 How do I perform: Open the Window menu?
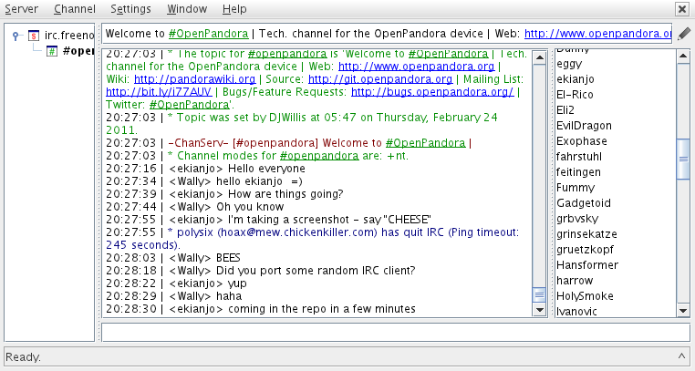pos(187,9)
